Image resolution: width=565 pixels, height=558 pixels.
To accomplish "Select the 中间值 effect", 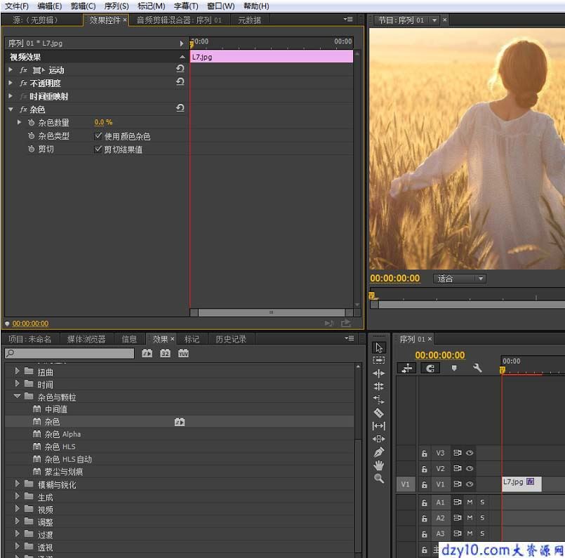I will coord(56,409).
